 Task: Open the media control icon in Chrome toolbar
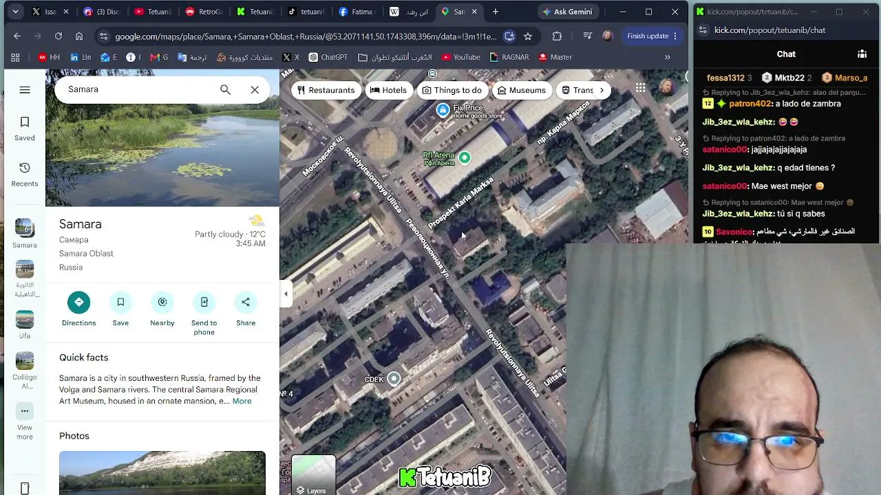[x=587, y=36]
